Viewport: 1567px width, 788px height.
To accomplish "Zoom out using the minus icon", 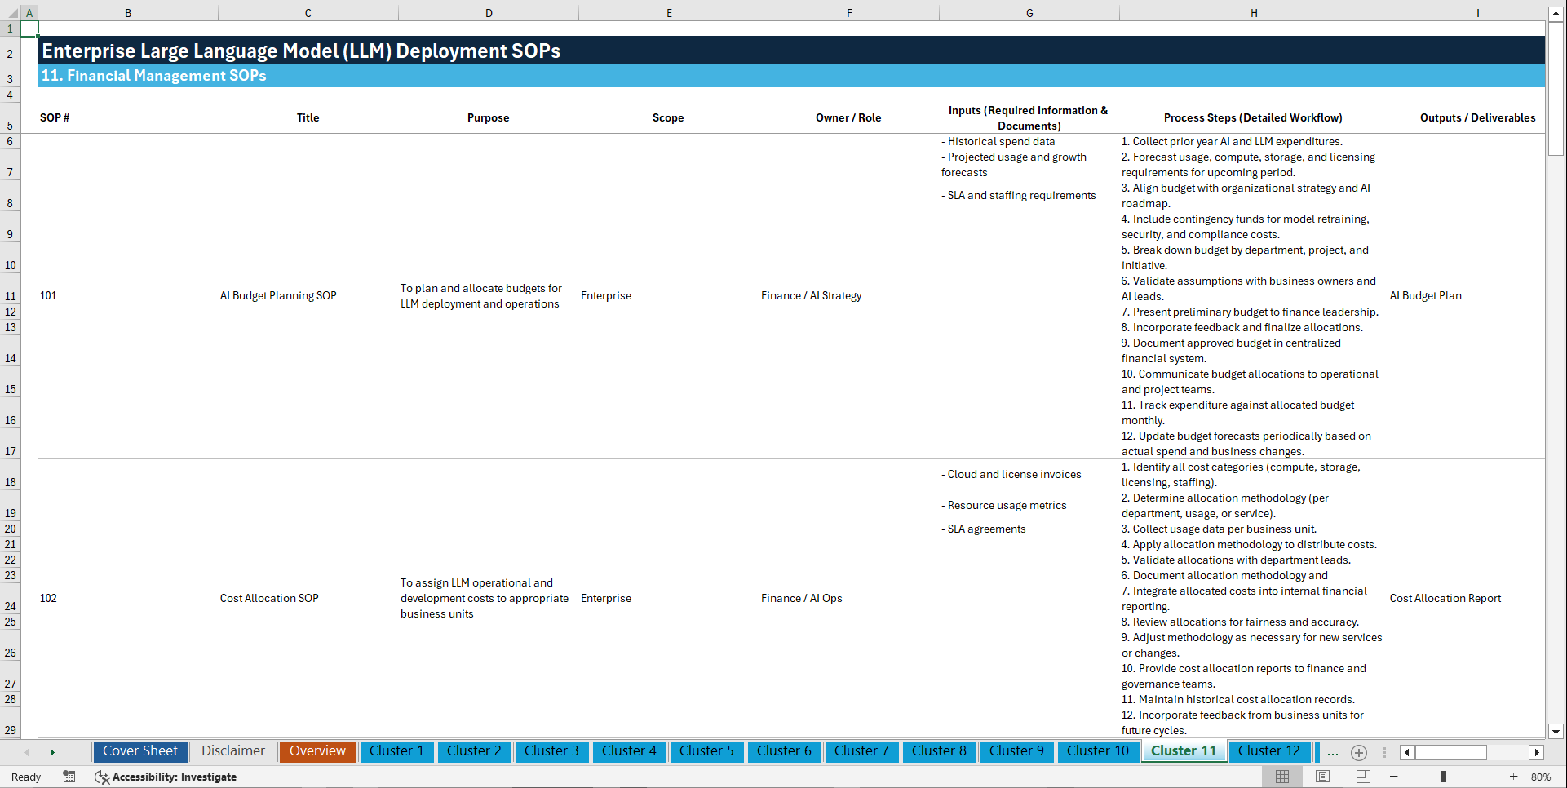I will point(1394,777).
